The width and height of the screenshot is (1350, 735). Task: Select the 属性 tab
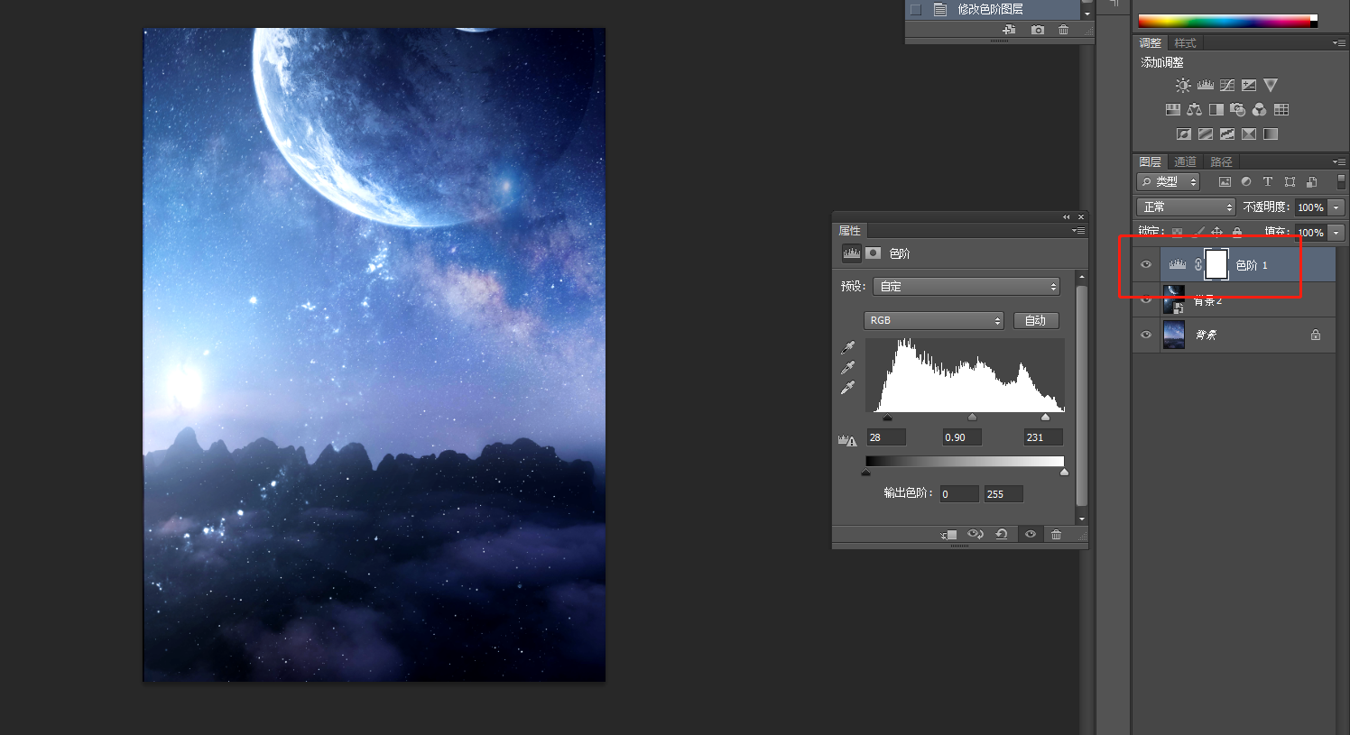click(849, 231)
